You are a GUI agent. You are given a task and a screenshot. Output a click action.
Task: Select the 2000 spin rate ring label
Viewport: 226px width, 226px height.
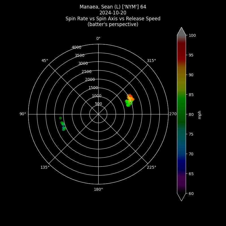(x=90, y=80)
